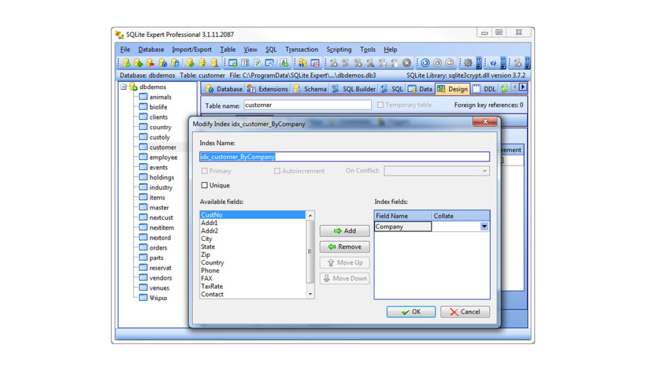Image resolution: width=653 pixels, height=367 pixels.
Task: Click the blue play Execute toolbar icon
Action: [x=424, y=63]
